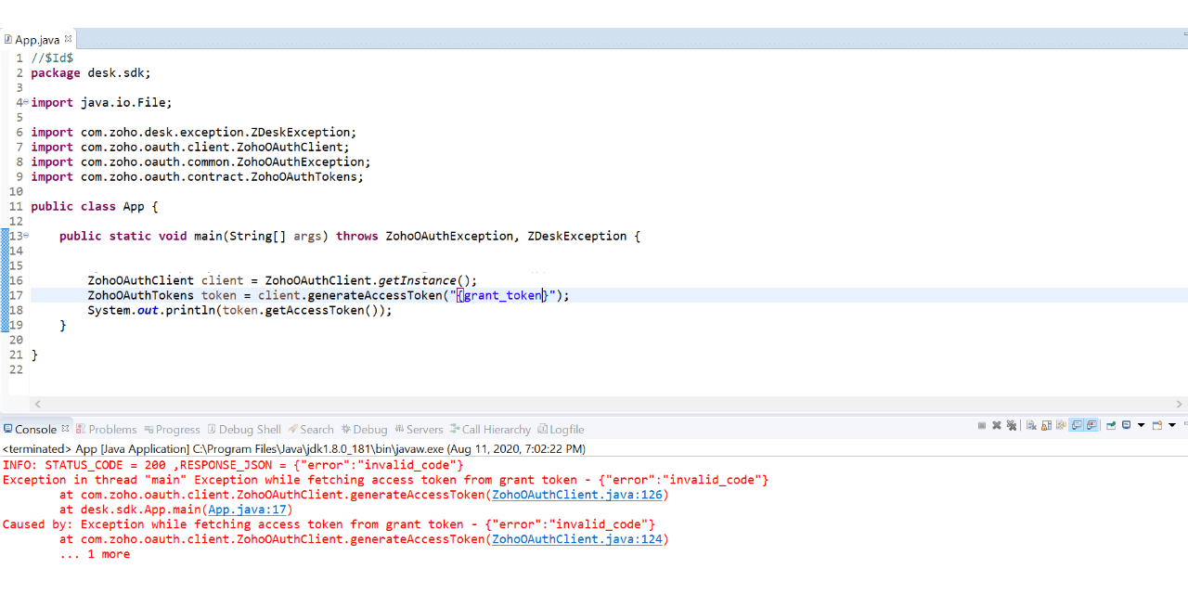Click the editor horizontal scrollbar track
Image resolution: width=1188 pixels, height=594 pixels.
609,405
